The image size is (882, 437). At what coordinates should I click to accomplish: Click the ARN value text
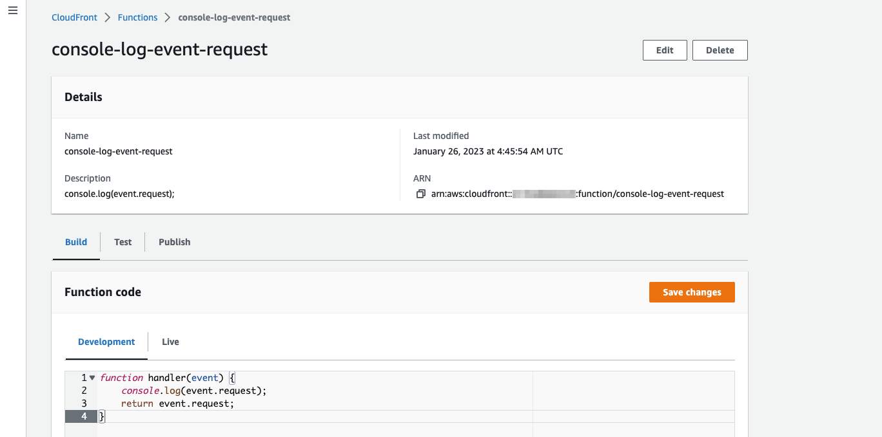pyautogui.click(x=578, y=194)
